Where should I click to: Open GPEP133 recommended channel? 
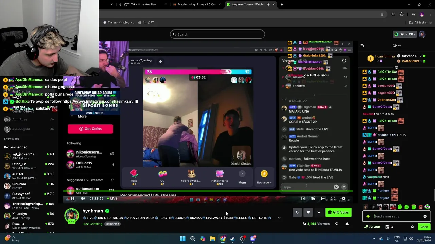click(x=29, y=186)
